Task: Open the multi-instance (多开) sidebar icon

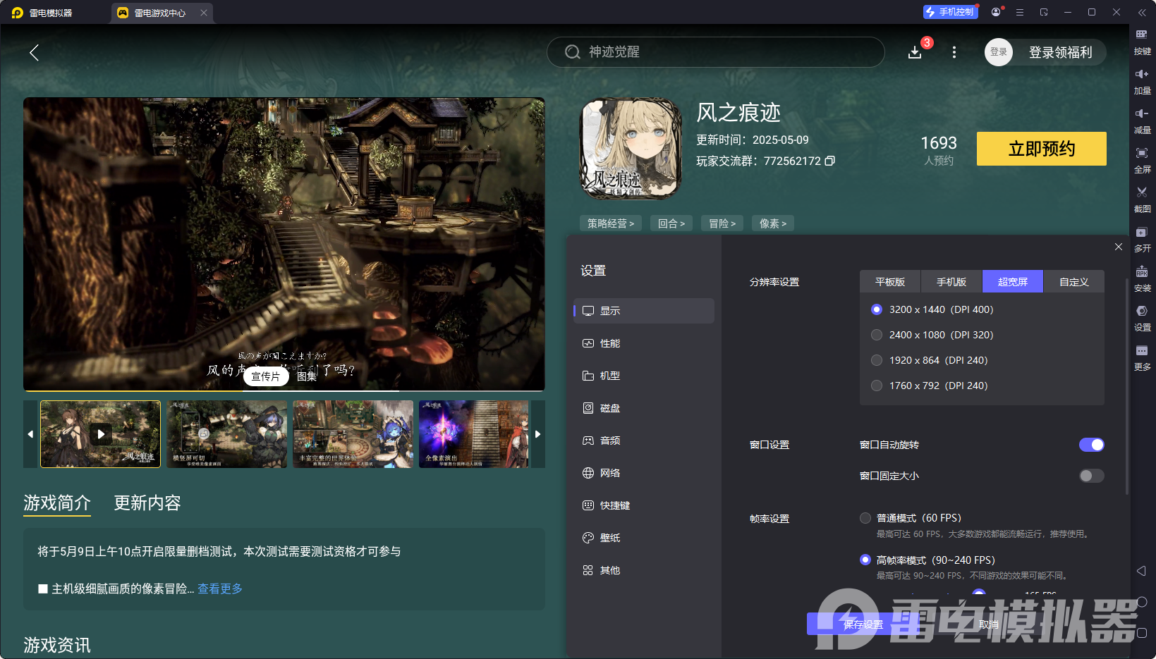Action: coord(1142,233)
